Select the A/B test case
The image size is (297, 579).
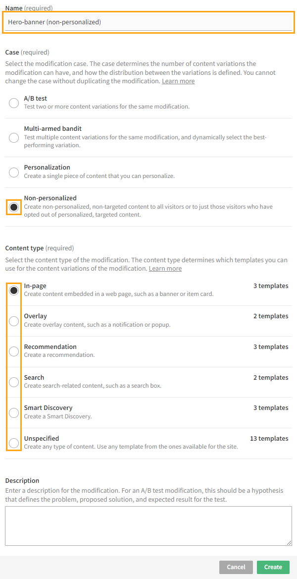pos(13,103)
